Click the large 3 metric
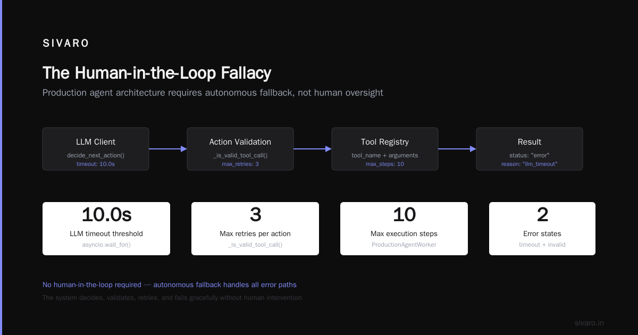The width and height of the screenshot is (638, 335). [255, 215]
